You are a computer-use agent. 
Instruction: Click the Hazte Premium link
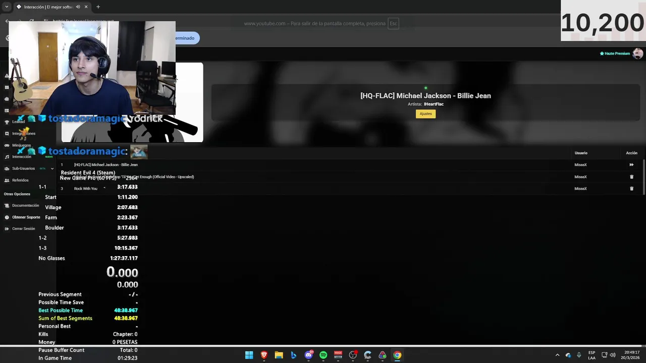(615, 53)
